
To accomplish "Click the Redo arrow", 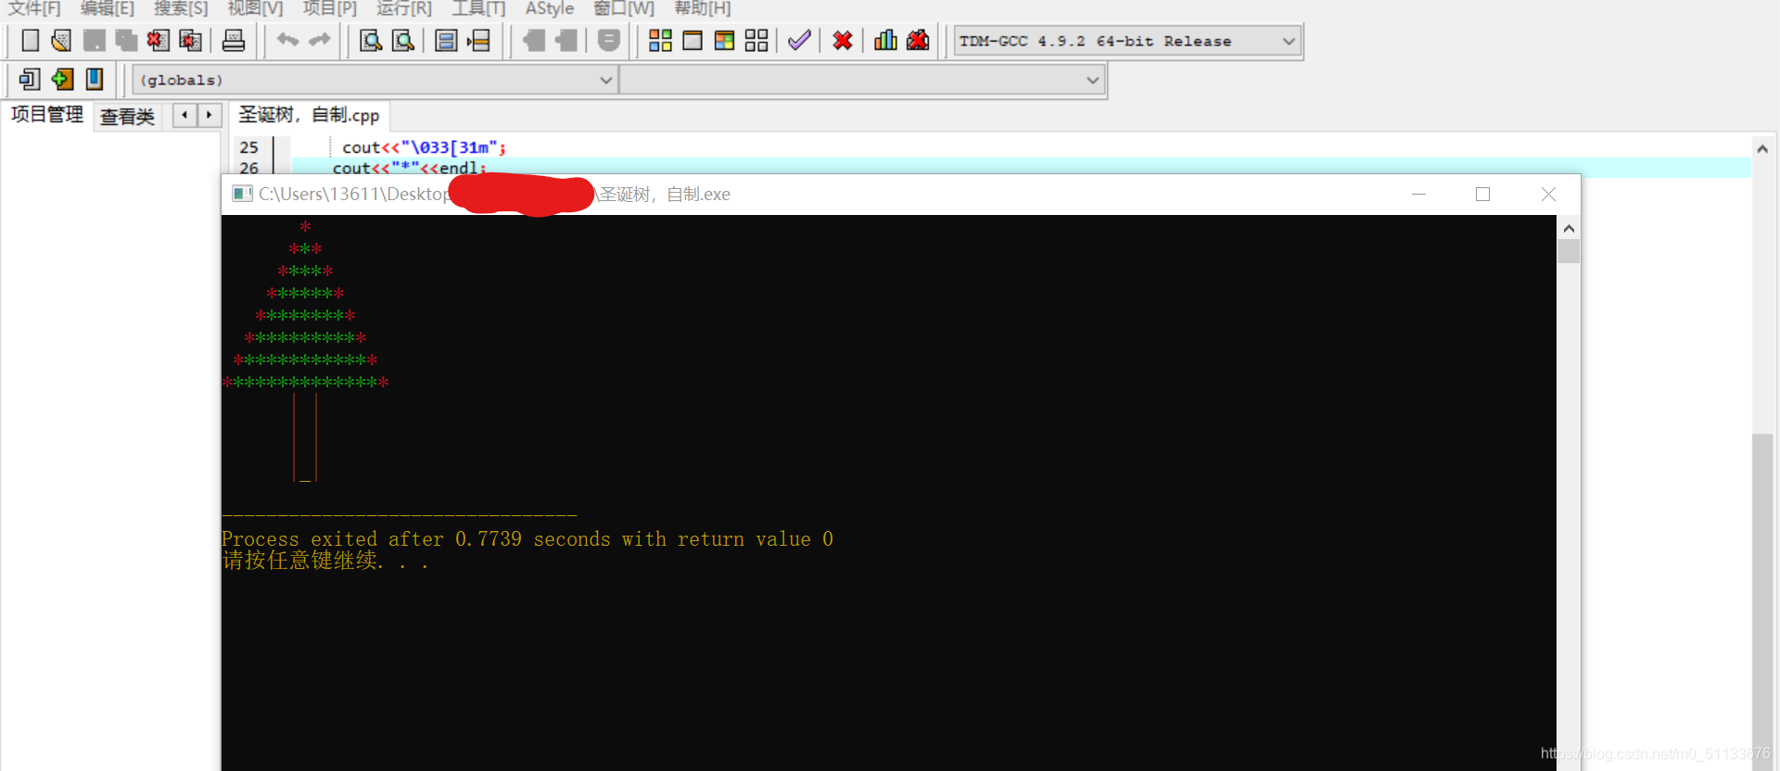I will pos(320,40).
